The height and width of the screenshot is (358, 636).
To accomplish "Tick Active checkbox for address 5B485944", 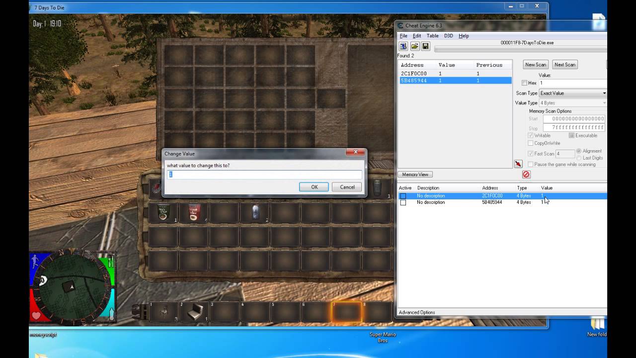I will coord(403,202).
